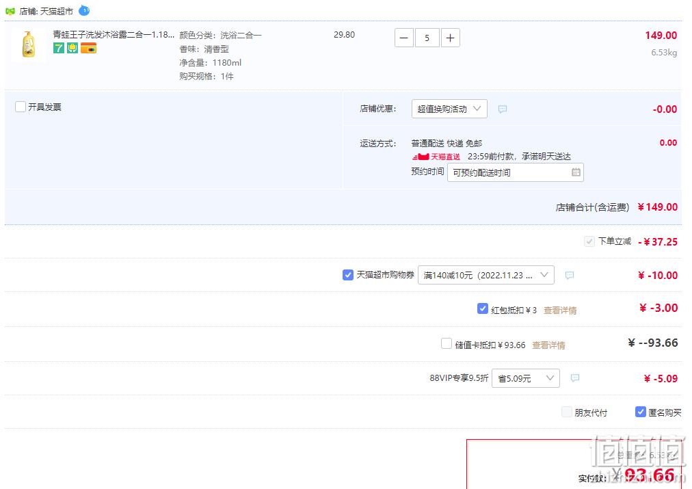View 查看详情 for 红包抵扣
The height and width of the screenshot is (489, 692).
pos(560,310)
